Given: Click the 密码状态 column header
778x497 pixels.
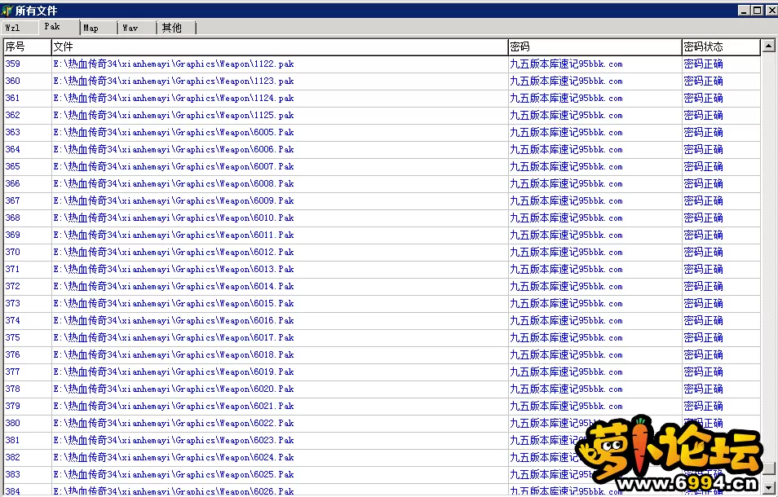Looking at the screenshot, I should (x=721, y=46).
